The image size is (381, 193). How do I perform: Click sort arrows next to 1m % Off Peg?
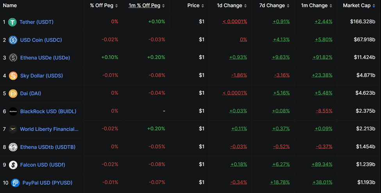tap(163, 6)
